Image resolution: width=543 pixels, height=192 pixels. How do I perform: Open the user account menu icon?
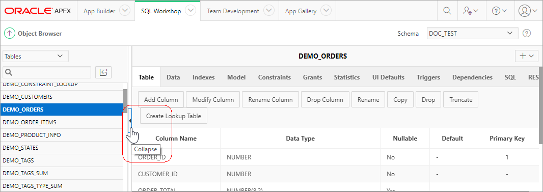pyautogui.click(x=528, y=11)
